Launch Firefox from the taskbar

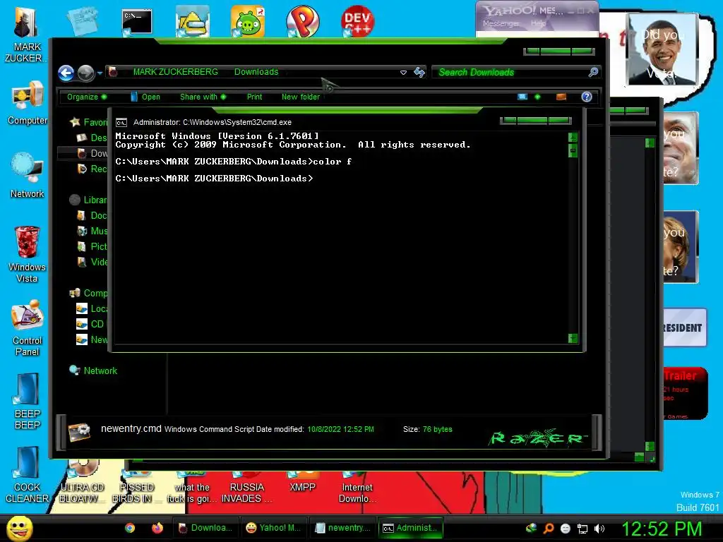tap(157, 528)
